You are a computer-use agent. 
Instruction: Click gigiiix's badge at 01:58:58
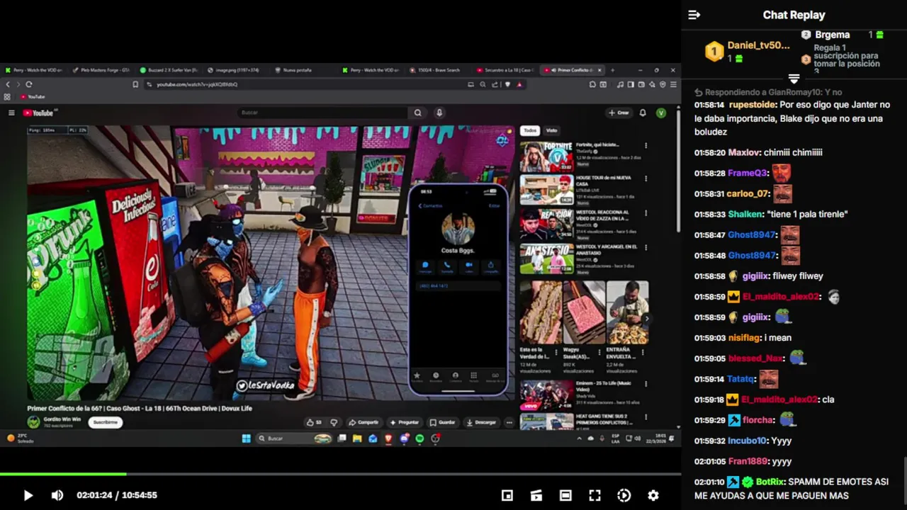pyautogui.click(x=733, y=276)
